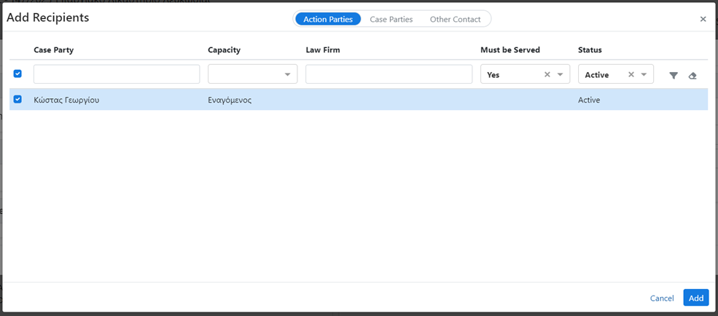Click the eraser clear-filters icon
Screen dimensions: 718x316
click(692, 75)
